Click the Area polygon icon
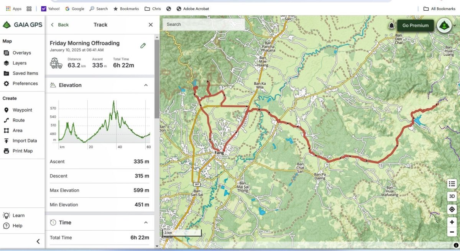Screen dimensions: 460x251 [x=6, y=131]
